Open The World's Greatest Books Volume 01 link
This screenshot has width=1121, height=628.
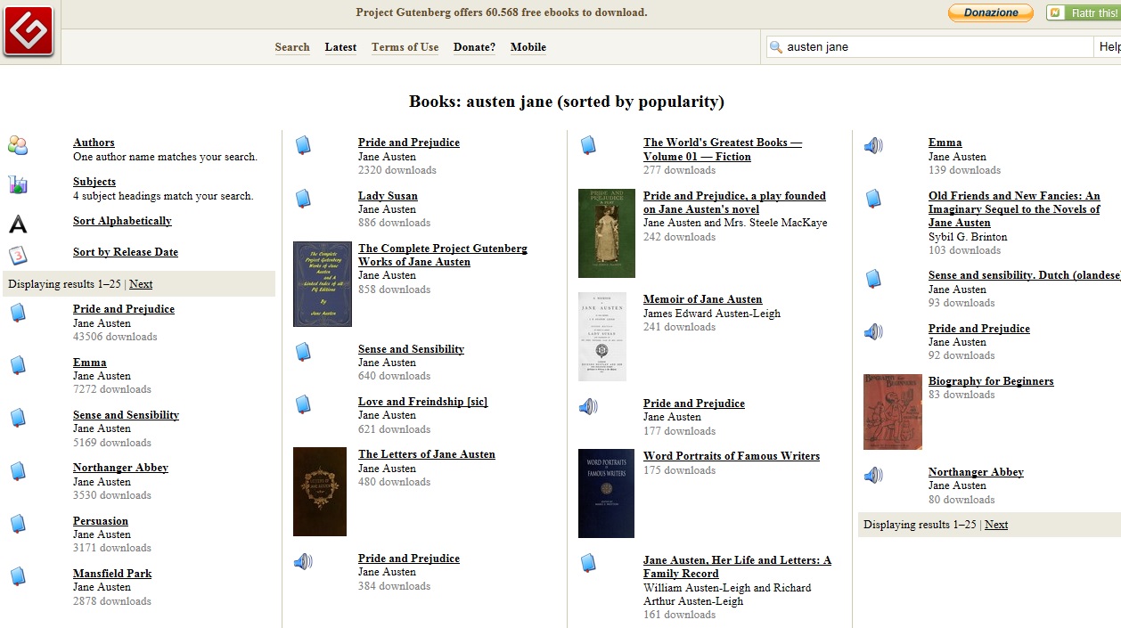coord(723,150)
